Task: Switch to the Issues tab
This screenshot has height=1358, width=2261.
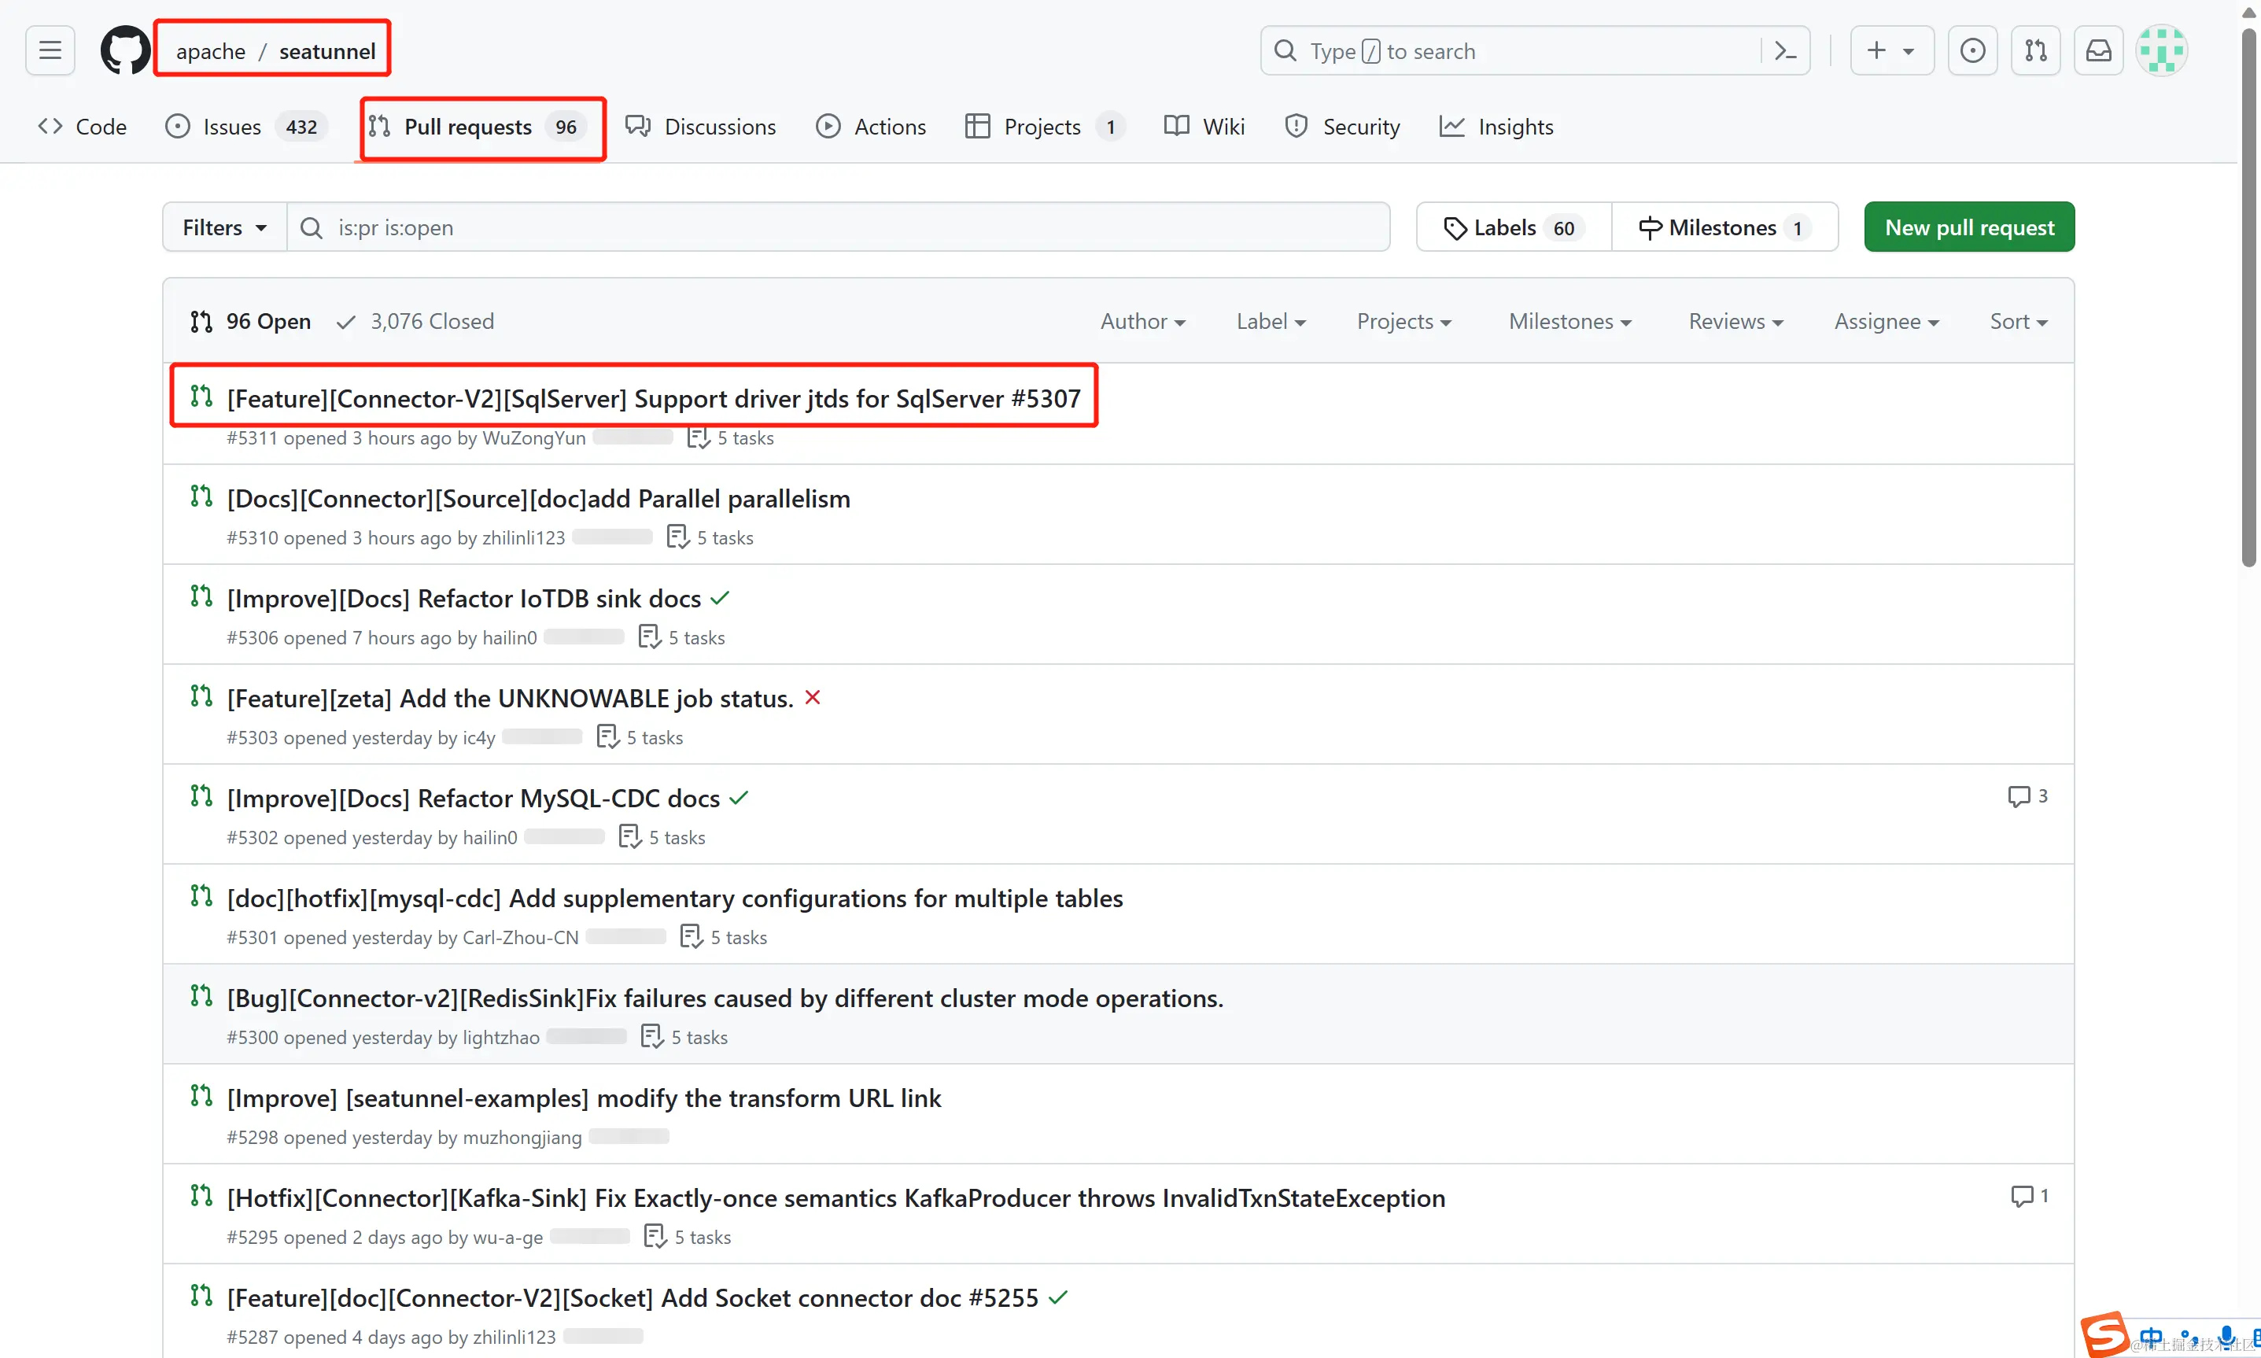Action: (x=231, y=127)
